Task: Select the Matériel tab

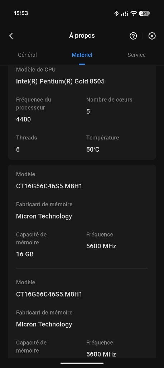Action: click(x=82, y=55)
